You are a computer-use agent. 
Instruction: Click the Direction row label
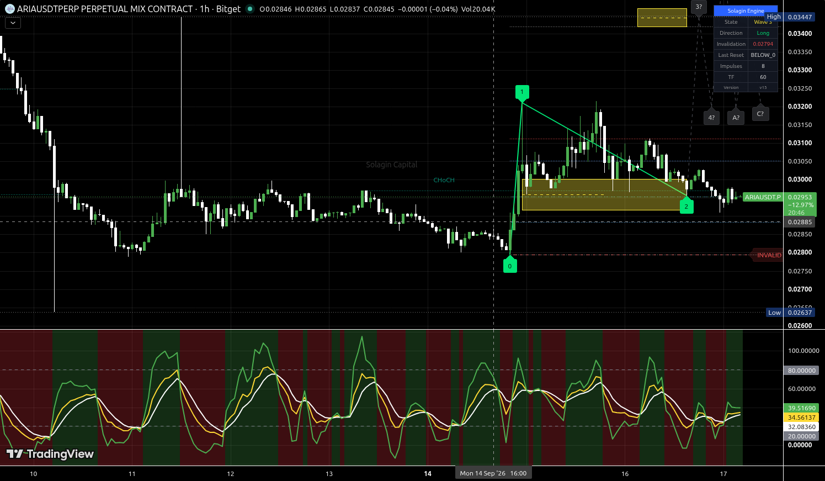coord(731,33)
